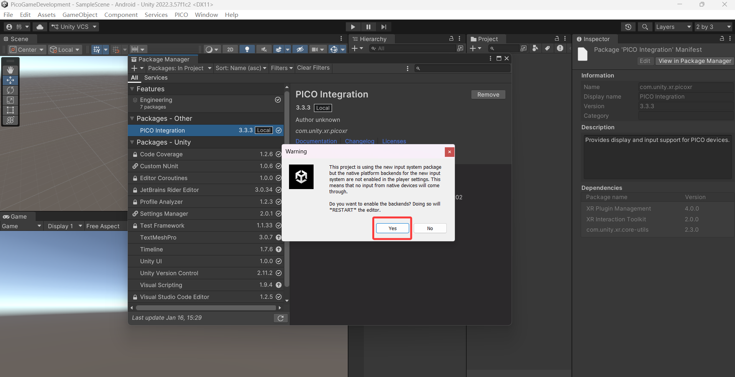Open the 2 by 3 layout dropdown
Viewport: 735px width, 377px height.
point(714,27)
